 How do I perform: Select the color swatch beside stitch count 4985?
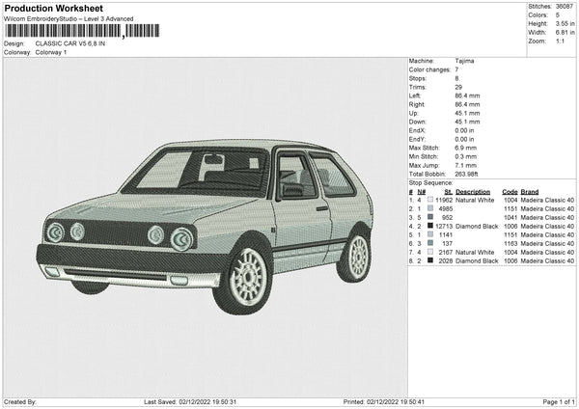pyautogui.click(x=430, y=208)
